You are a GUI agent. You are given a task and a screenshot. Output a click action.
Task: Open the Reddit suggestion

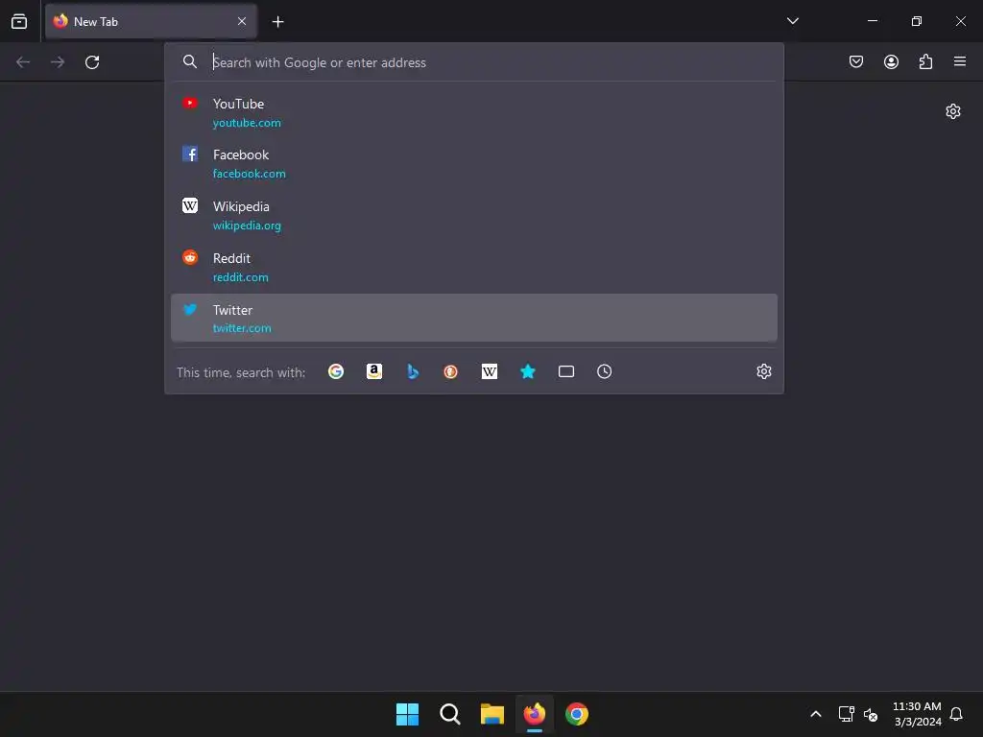pos(474,267)
